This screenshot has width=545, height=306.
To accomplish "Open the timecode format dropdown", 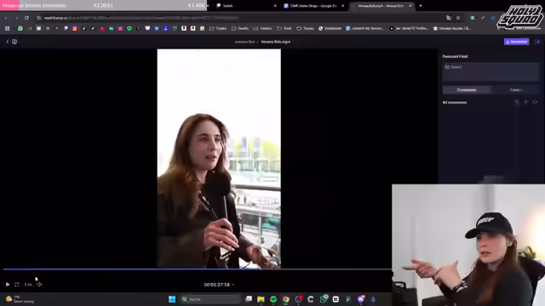I will click(x=219, y=285).
